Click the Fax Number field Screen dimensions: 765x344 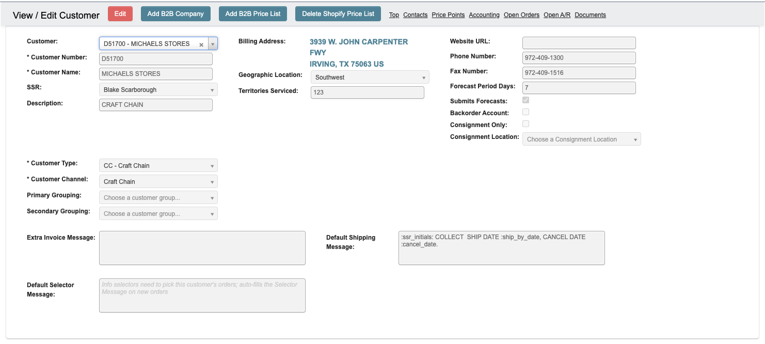click(579, 73)
